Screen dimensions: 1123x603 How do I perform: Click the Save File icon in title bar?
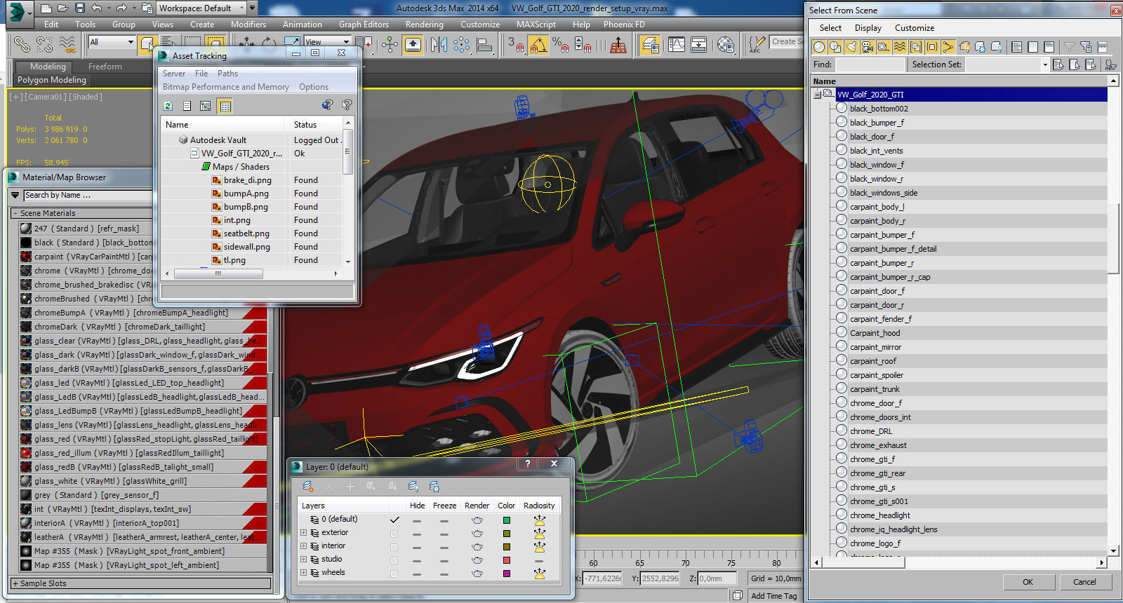(79, 8)
